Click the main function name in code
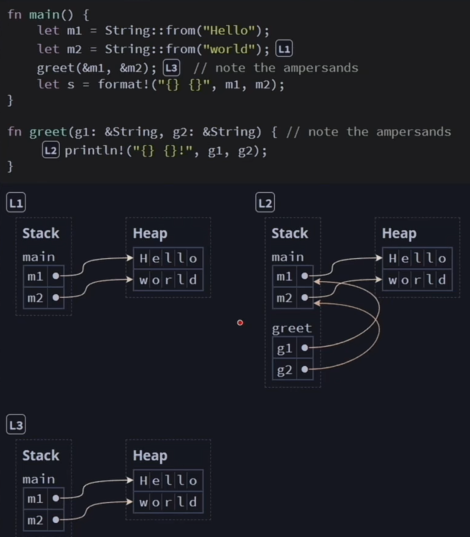This screenshot has width=470, height=537. (44, 15)
